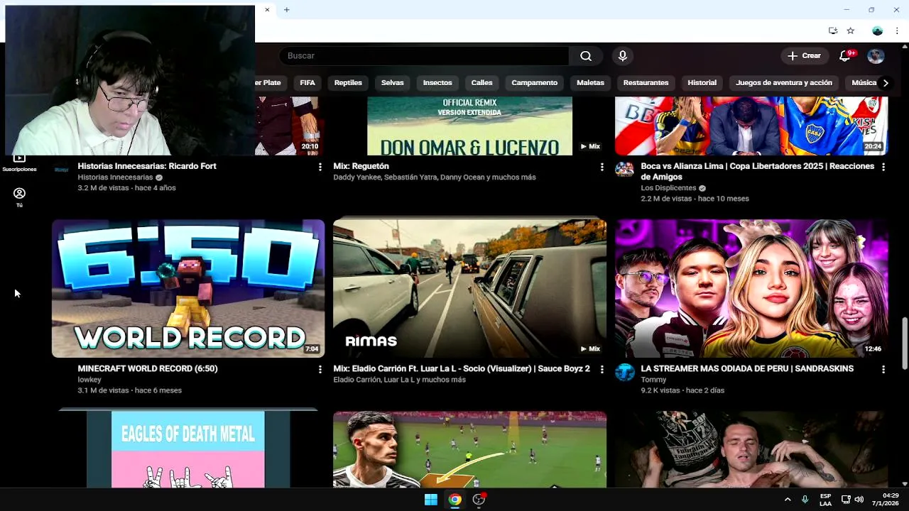The width and height of the screenshot is (909, 511).
Task: Select the FIFA chip
Action: click(307, 83)
